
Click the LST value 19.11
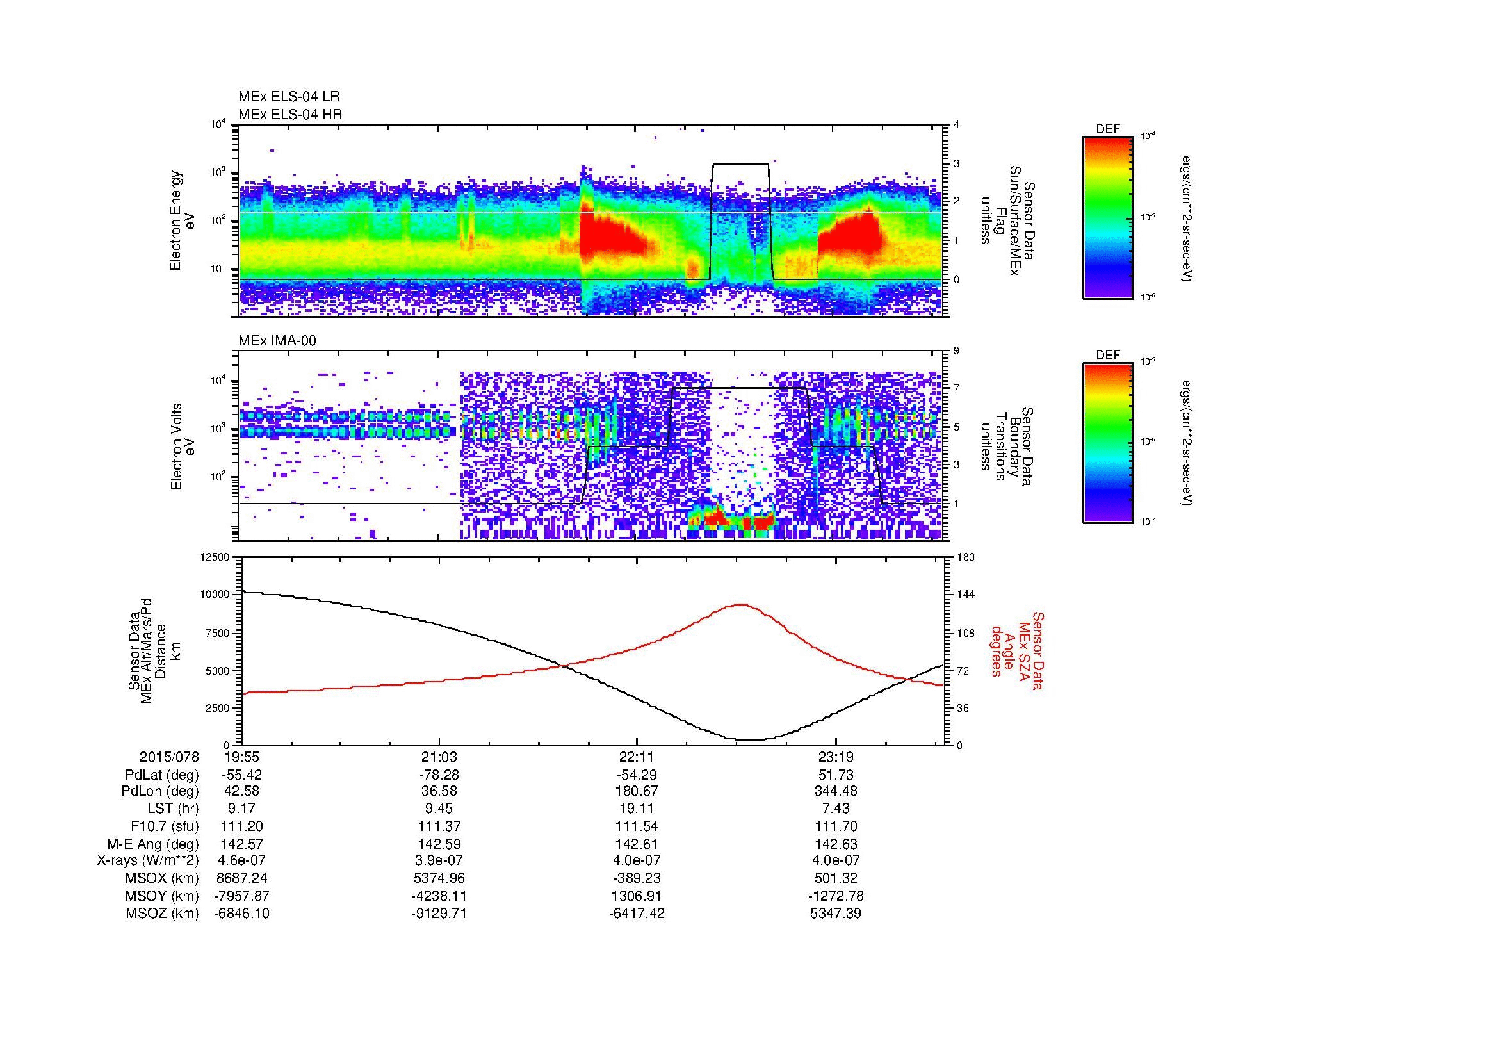tap(637, 809)
